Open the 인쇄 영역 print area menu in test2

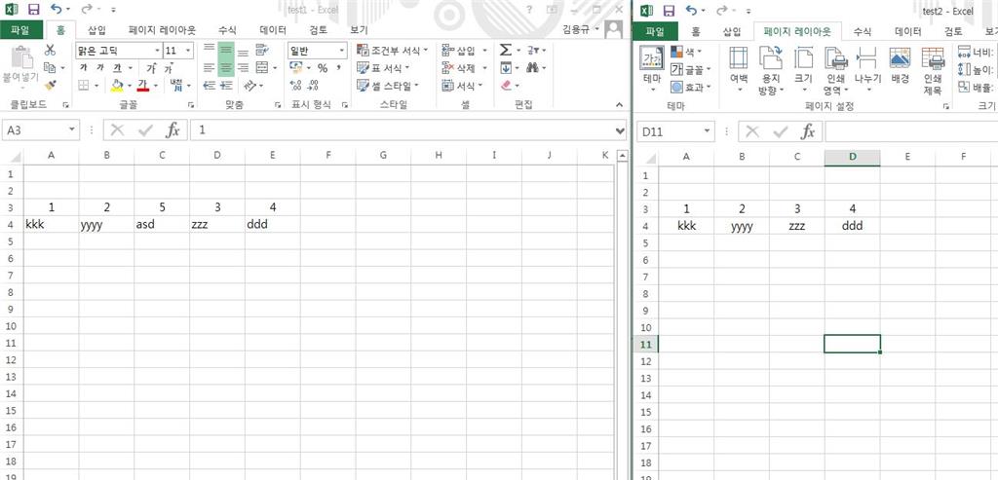tap(836, 69)
